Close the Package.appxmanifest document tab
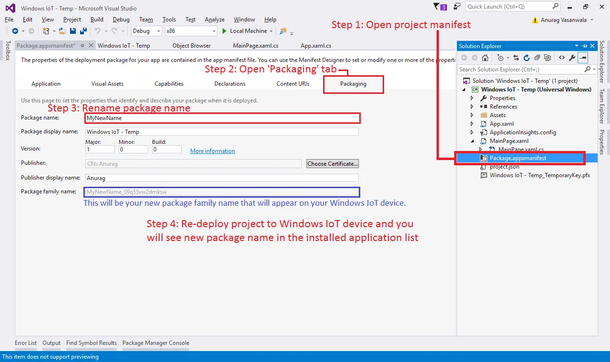The height and width of the screenshot is (362, 610). coord(91,46)
